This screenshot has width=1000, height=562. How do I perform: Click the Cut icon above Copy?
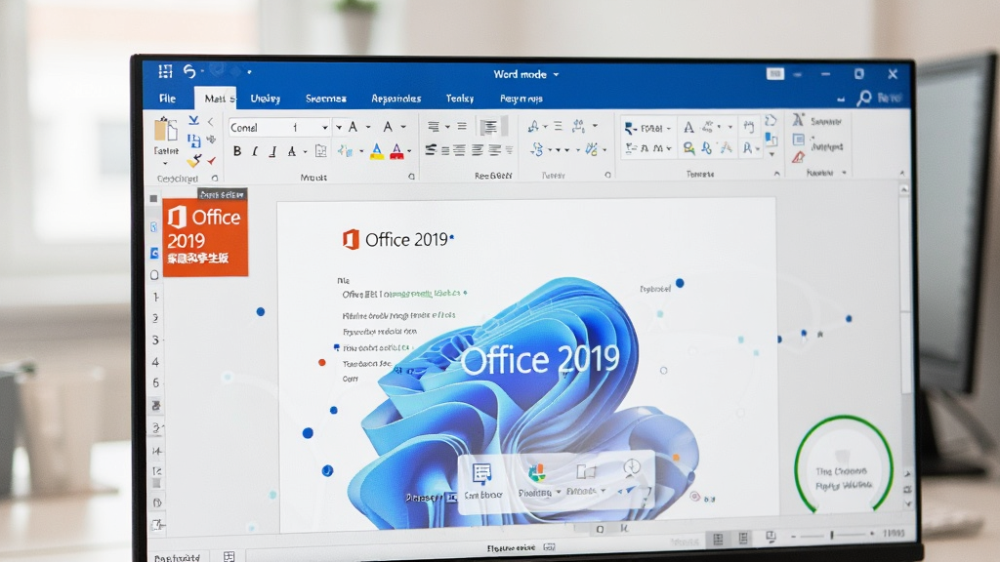tap(194, 120)
